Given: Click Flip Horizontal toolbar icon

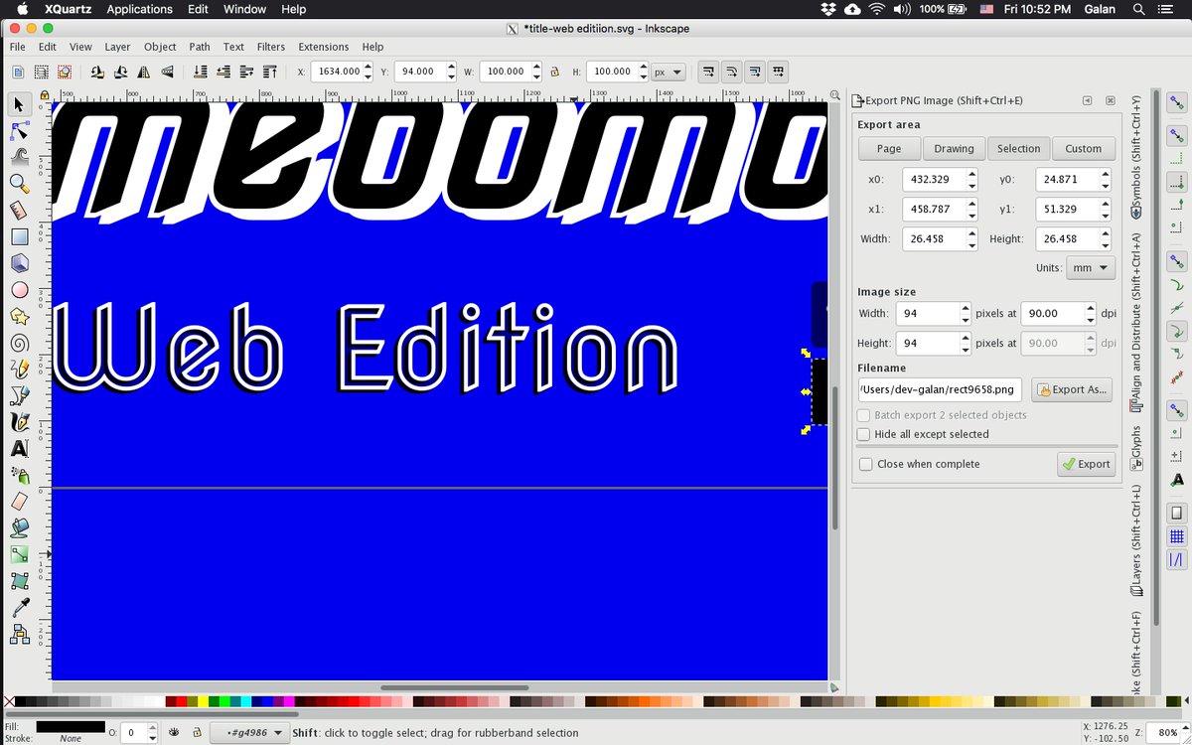Looking at the screenshot, I should tap(144, 72).
